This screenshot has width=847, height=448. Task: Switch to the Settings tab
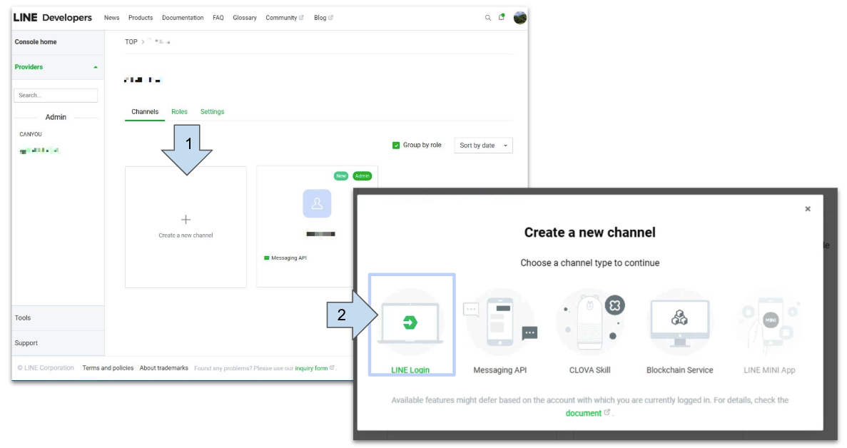[212, 112]
